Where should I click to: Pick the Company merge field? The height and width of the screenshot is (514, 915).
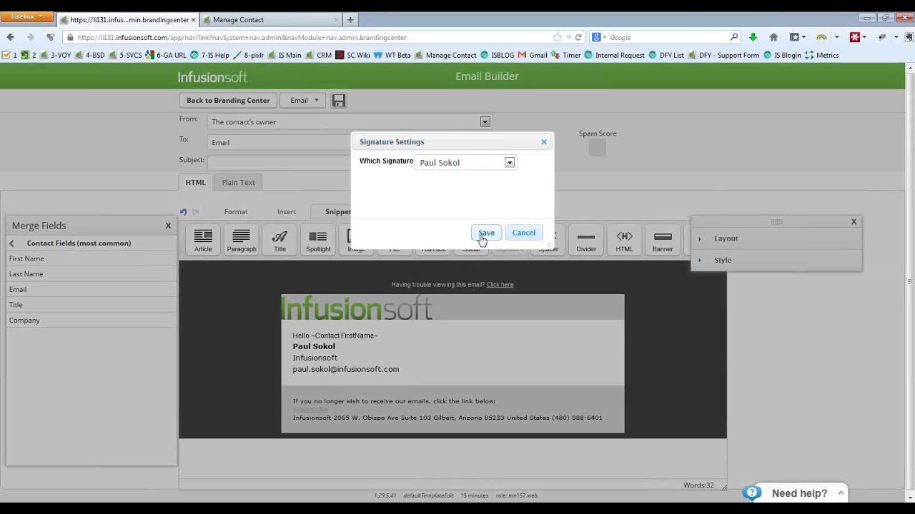91,321
